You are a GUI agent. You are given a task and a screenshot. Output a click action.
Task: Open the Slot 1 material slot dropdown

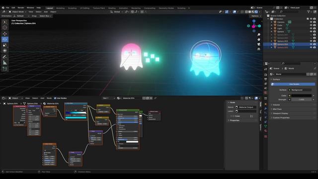109,98
